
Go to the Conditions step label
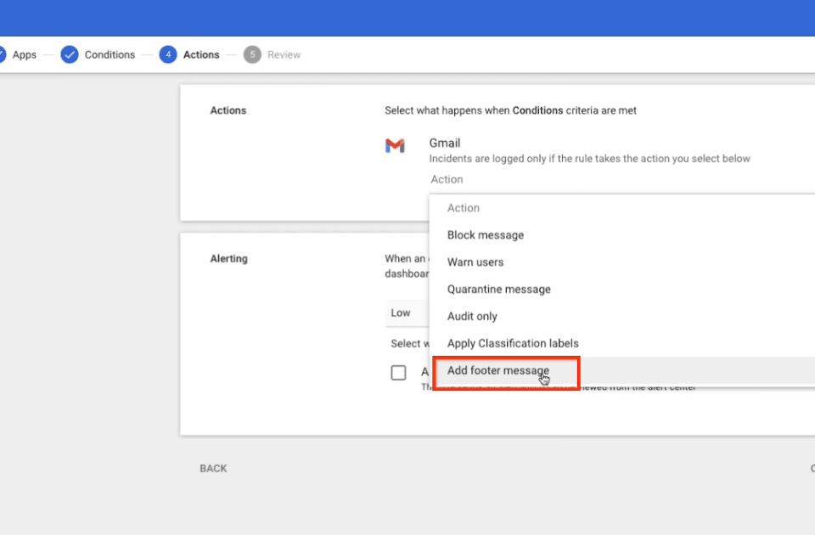click(110, 54)
